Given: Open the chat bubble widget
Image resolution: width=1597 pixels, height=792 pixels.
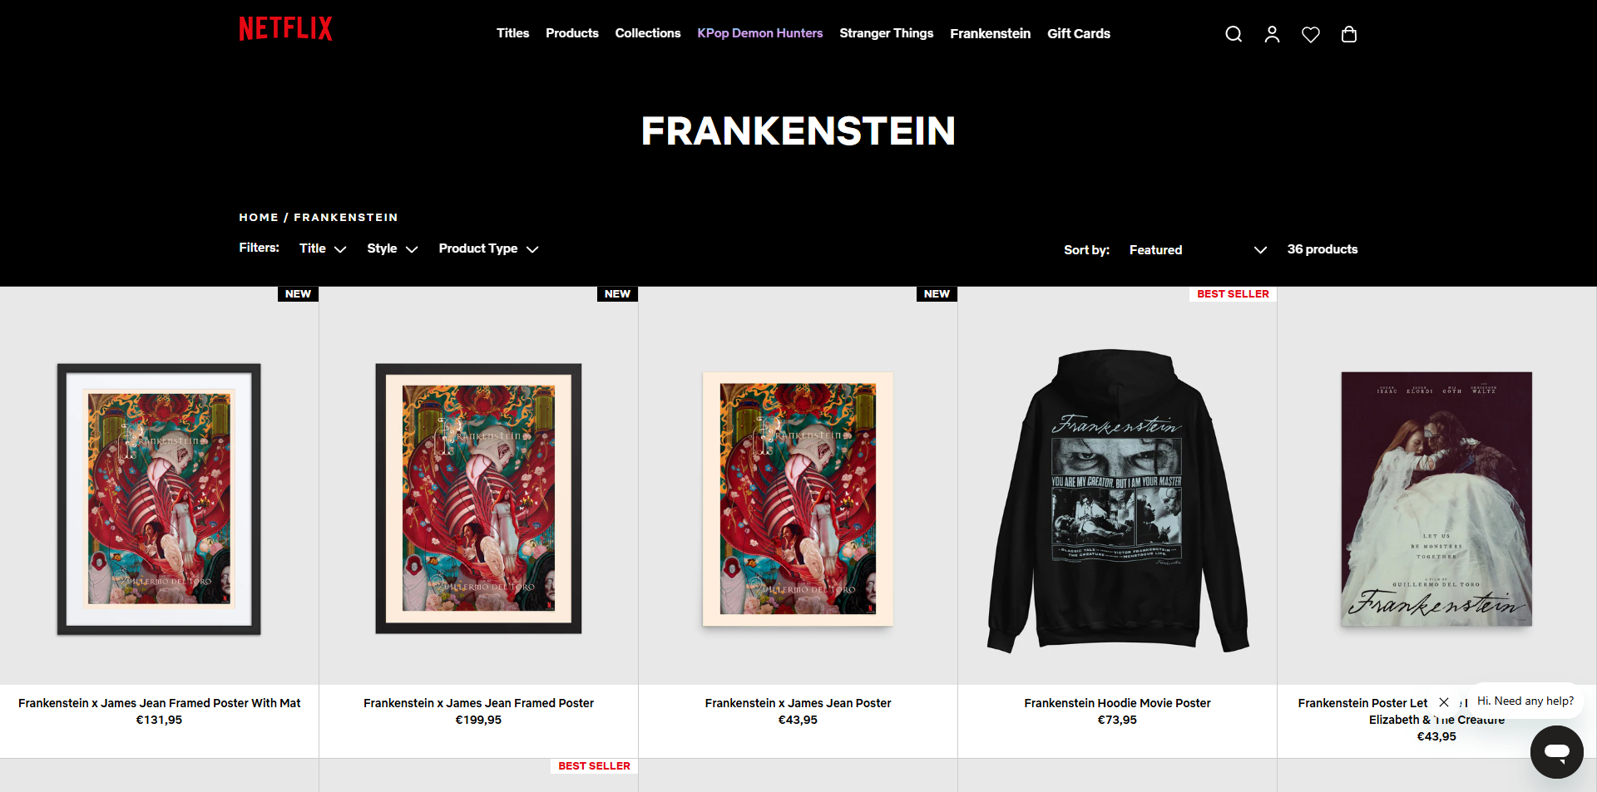Looking at the screenshot, I should (1556, 751).
